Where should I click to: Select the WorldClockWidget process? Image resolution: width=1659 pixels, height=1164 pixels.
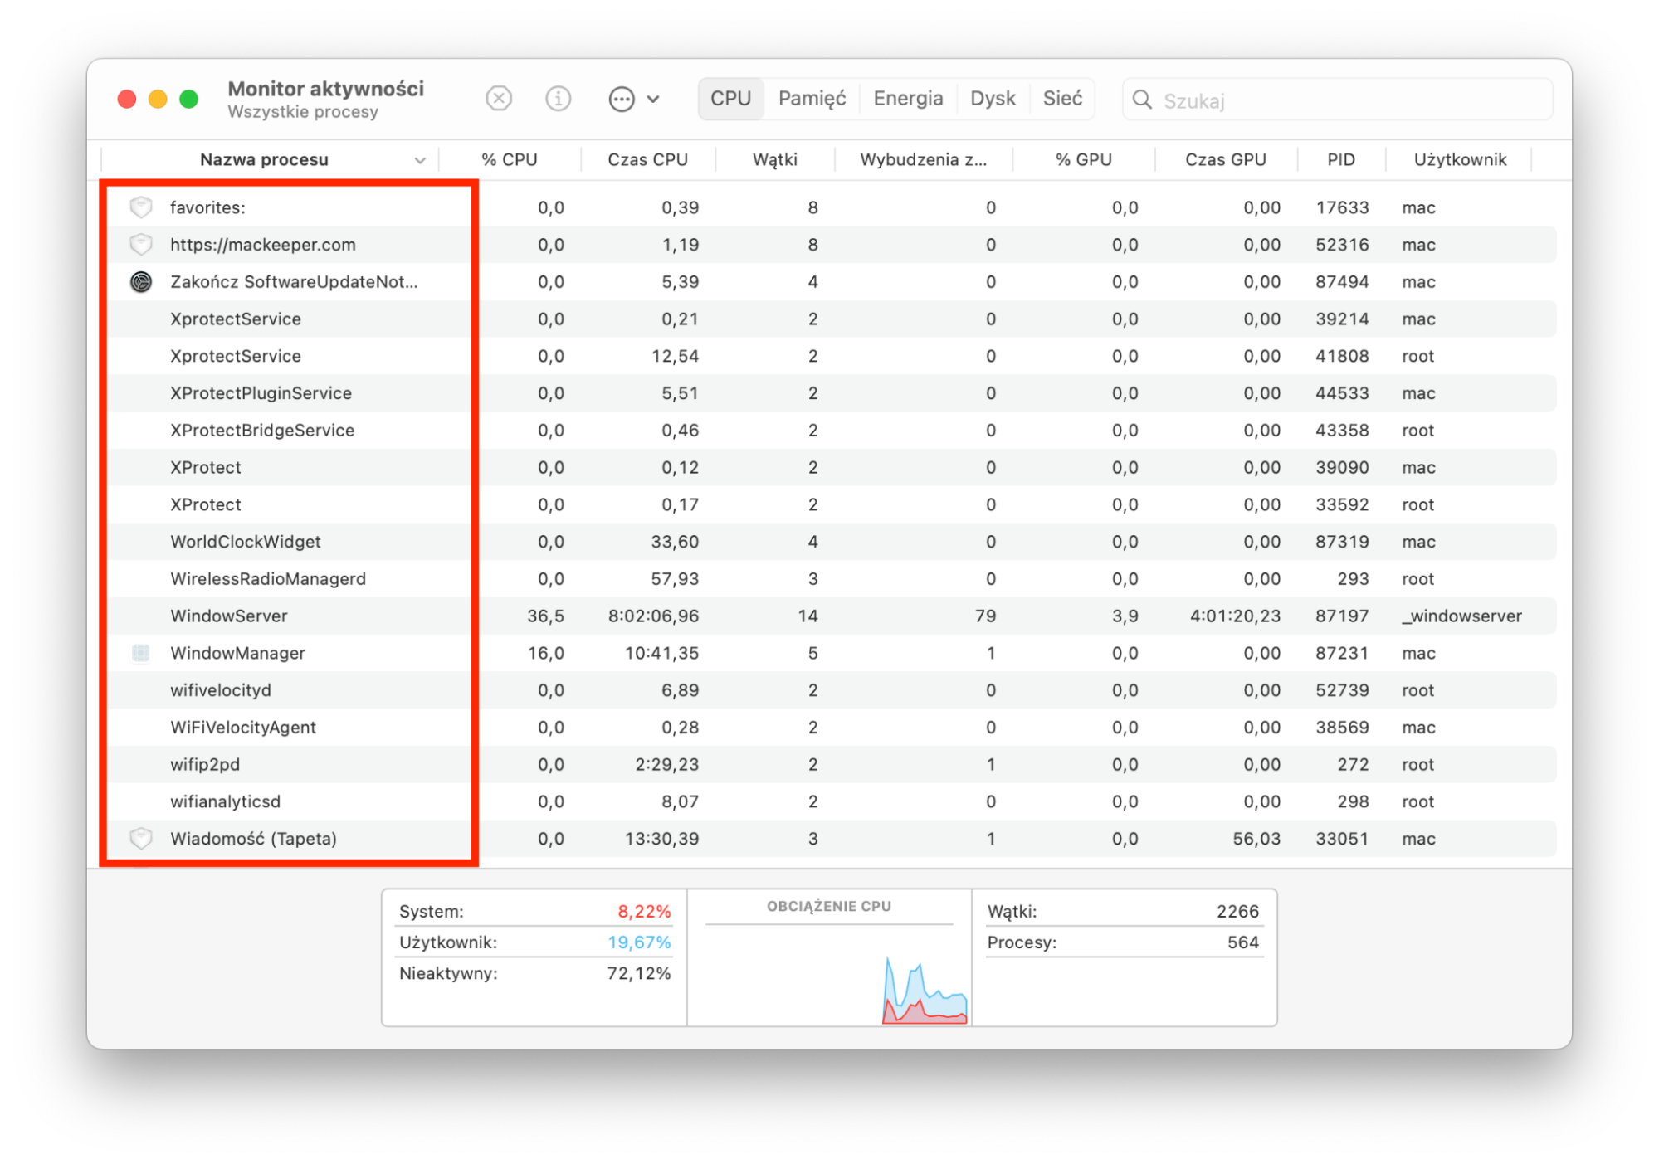pyautogui.click(x=830, y=542)
